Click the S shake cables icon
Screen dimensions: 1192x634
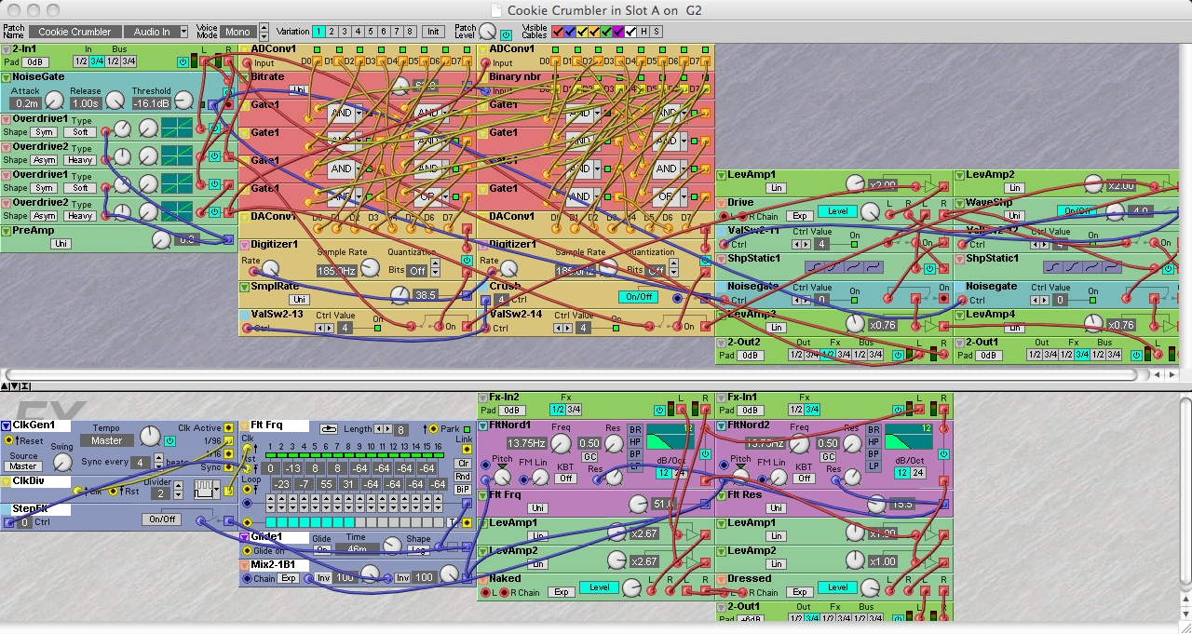point(657,32)
